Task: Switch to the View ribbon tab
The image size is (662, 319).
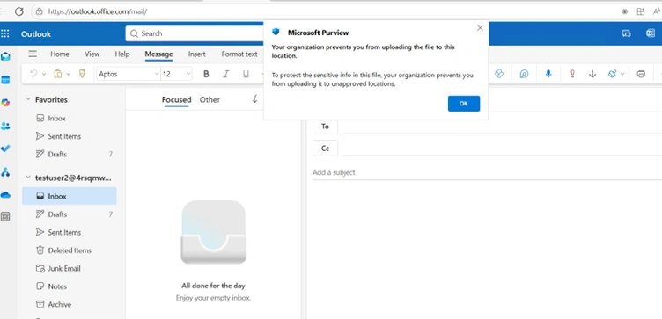Action: click(x=92, y=54)
